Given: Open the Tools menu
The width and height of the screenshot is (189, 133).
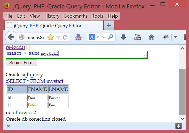Looking at the screenshot, I should click(x=98, y=16).
